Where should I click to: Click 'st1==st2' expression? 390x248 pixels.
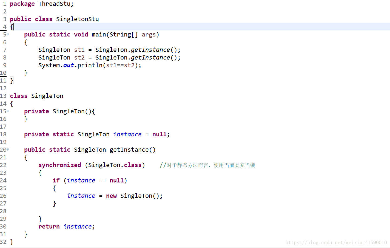tap(120, 65)
